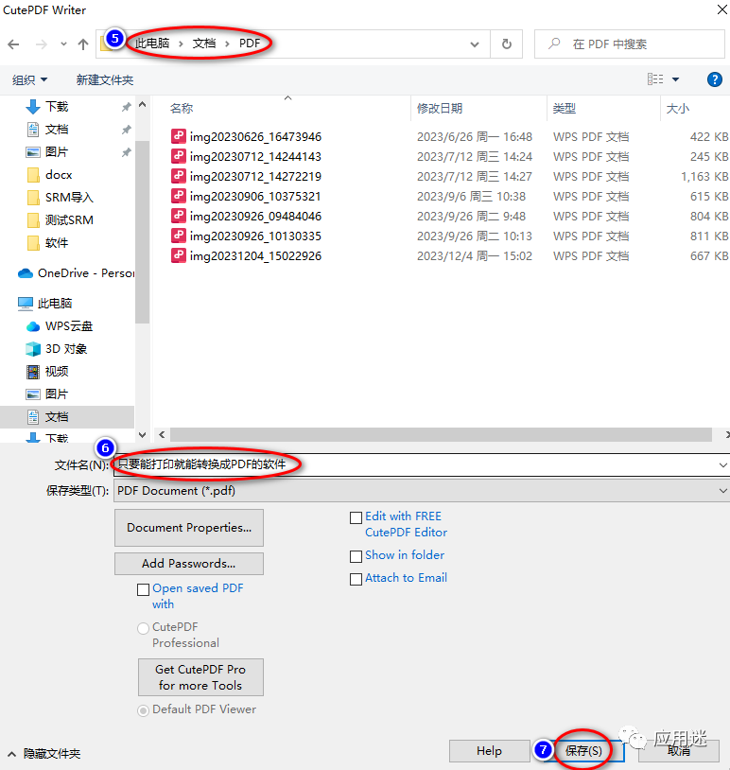Select 此电脑 in navigation tree
Viewport: 730px width, 770px height.
54,303
